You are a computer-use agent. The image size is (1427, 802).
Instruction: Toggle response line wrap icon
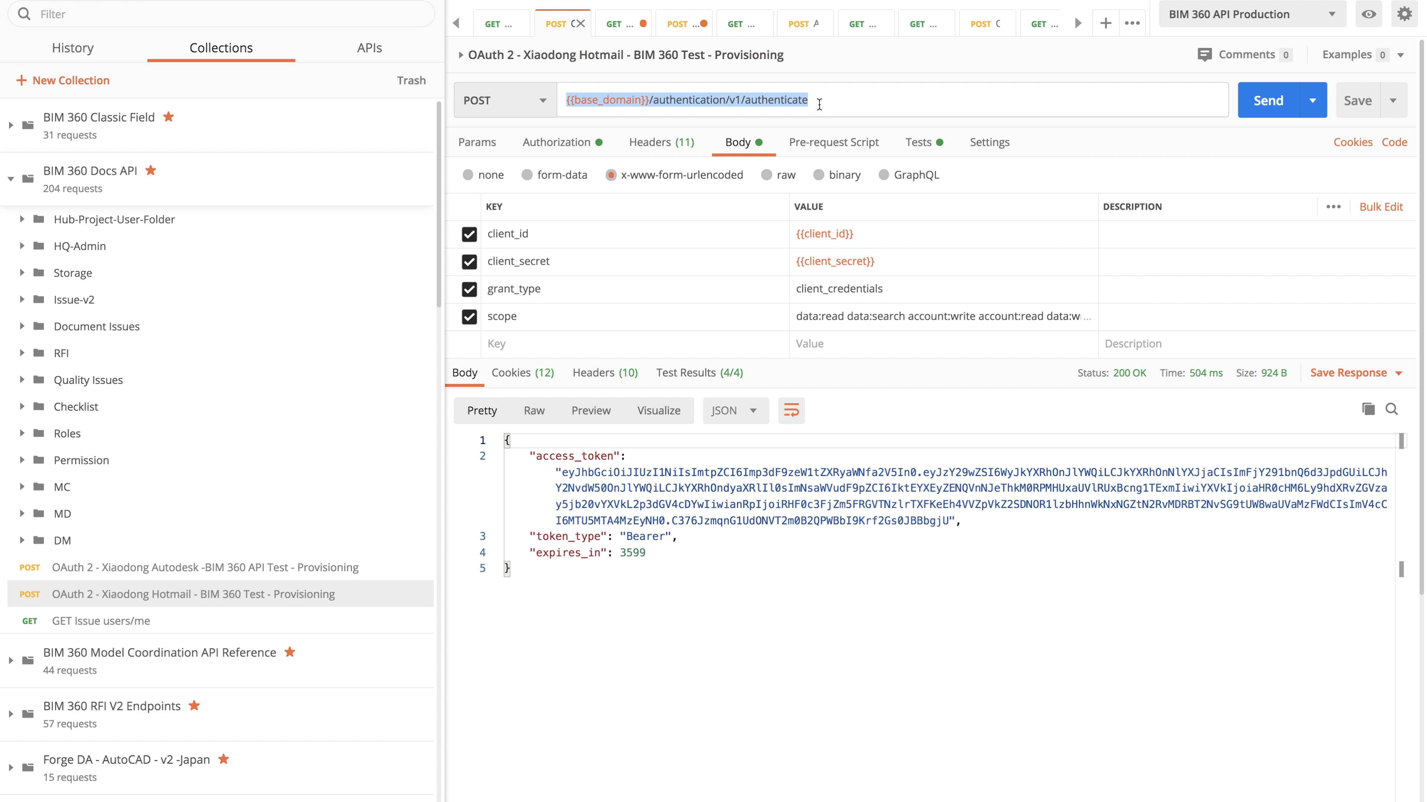pyautogui.click(x=791, y=410)
